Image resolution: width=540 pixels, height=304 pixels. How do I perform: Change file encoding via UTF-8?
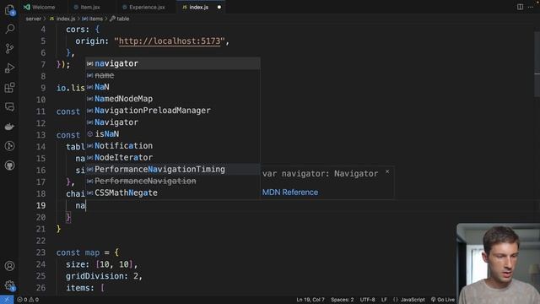pyautogui.click(x=367, y=300)
